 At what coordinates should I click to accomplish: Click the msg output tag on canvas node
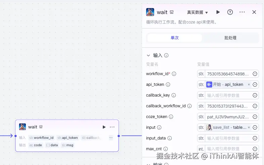click(x=68, y=145)
